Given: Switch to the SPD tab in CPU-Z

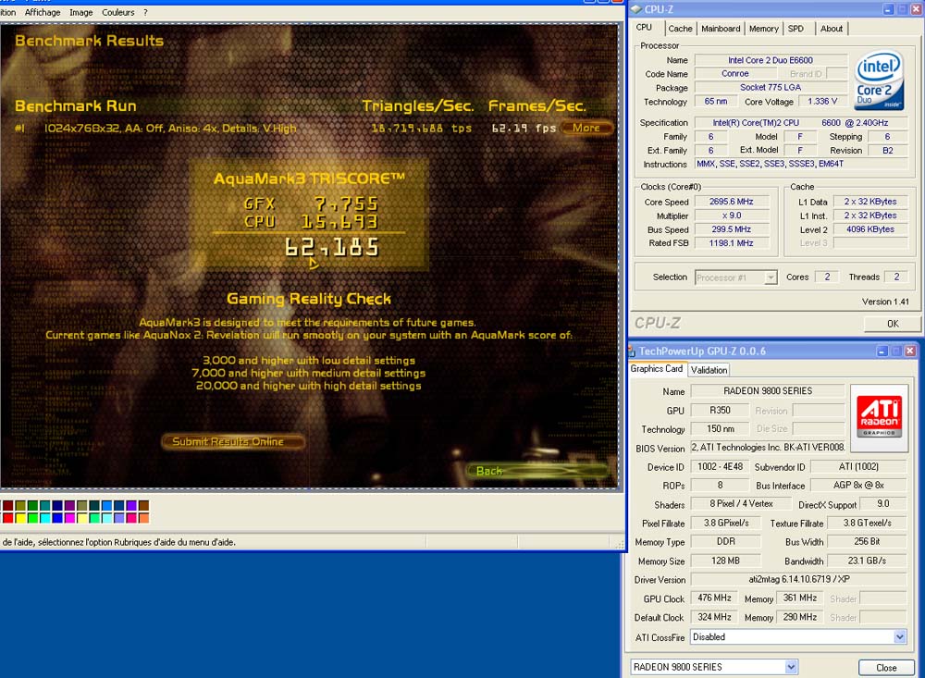Looking at the screenshot, I should coord(795,29).
